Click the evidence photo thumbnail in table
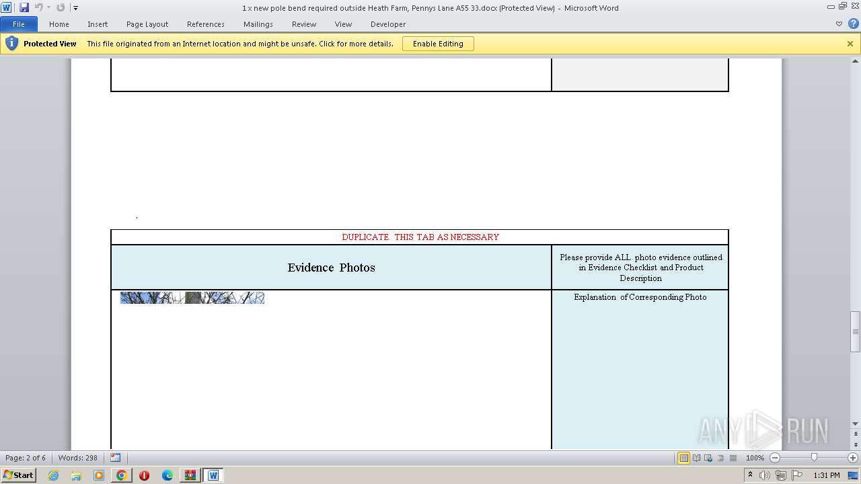Image resolution: width=861 pixels, height=484 pixels. (x=192, y=298)
